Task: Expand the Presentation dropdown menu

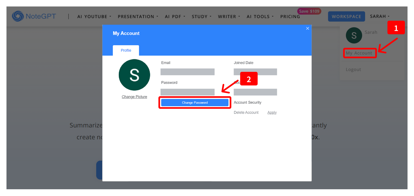Action: (138, 17)
